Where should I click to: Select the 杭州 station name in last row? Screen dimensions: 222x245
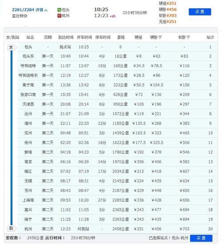click(x=28, y=229)
